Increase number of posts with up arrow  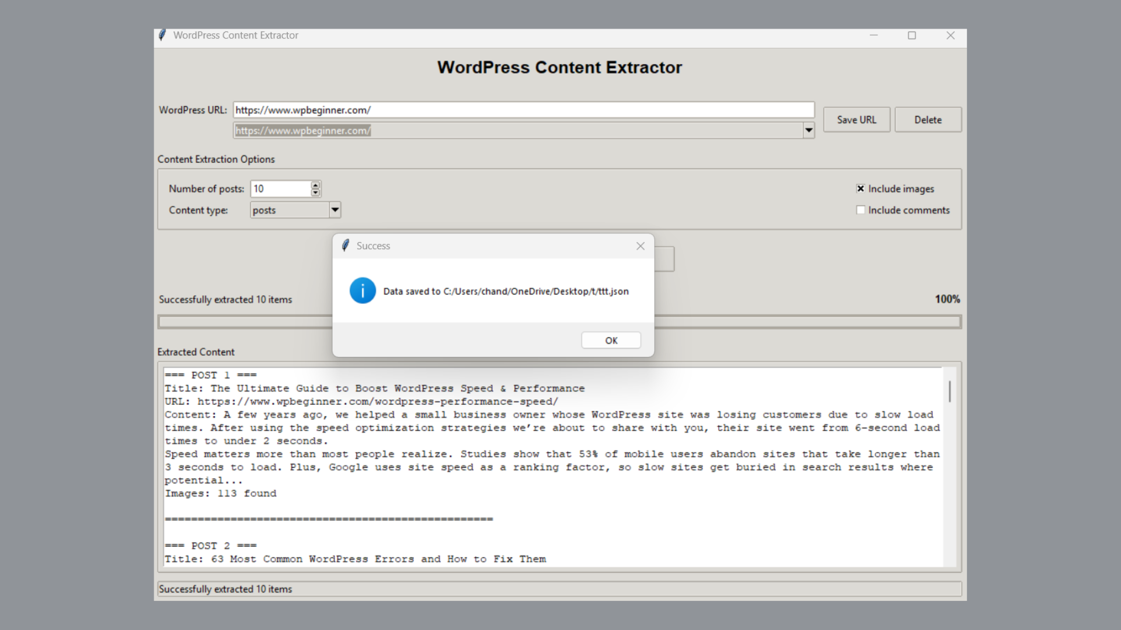coord(316,185)
